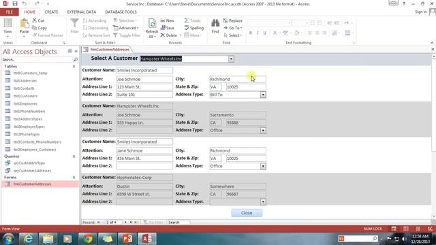Open Address Type dropdown for Hyphenatec-Corp record
The height and width of the screenshot is (245, 436).
(x=263, y=201)
